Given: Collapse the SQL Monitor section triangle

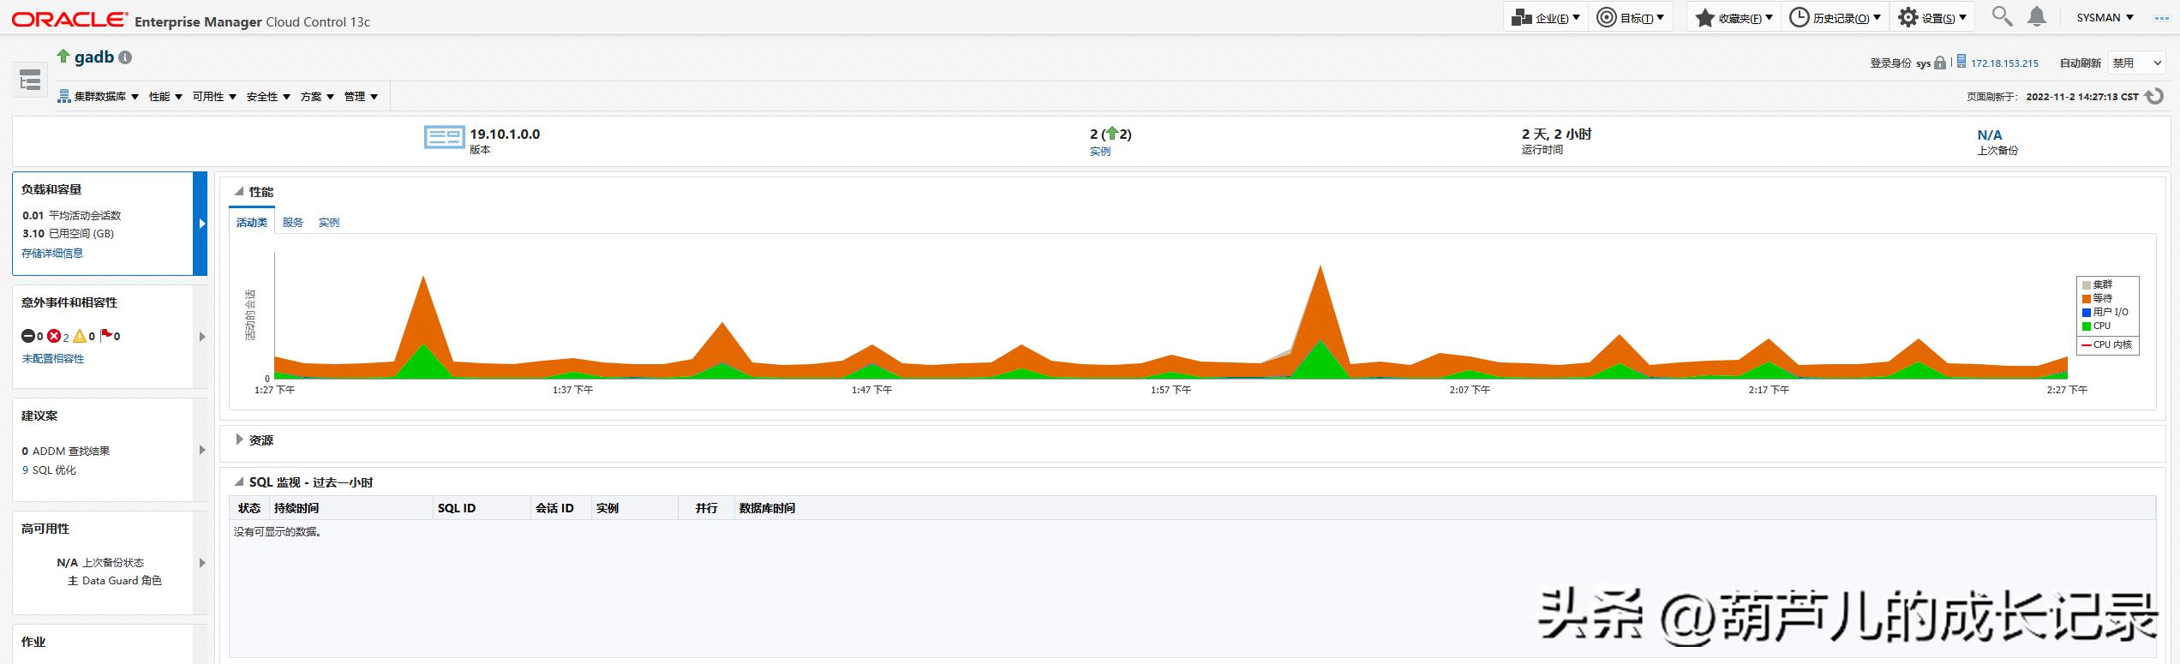Looking at the screenshot, I should 239,482.
